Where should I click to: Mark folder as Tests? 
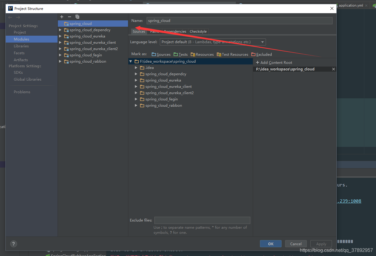point(181,54)
